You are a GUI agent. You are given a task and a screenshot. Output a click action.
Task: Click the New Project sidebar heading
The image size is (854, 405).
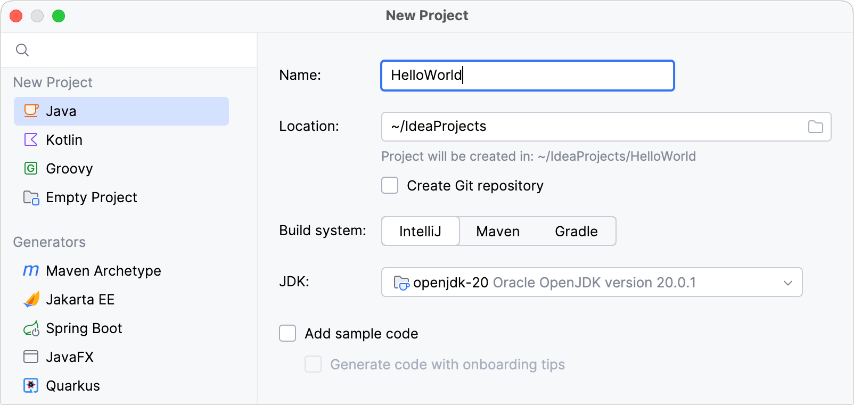click(x=53, y=82)
